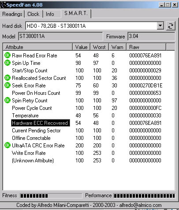Click the Firmware 3.04 field
The image size is (179, 210).
coord(151,36)
